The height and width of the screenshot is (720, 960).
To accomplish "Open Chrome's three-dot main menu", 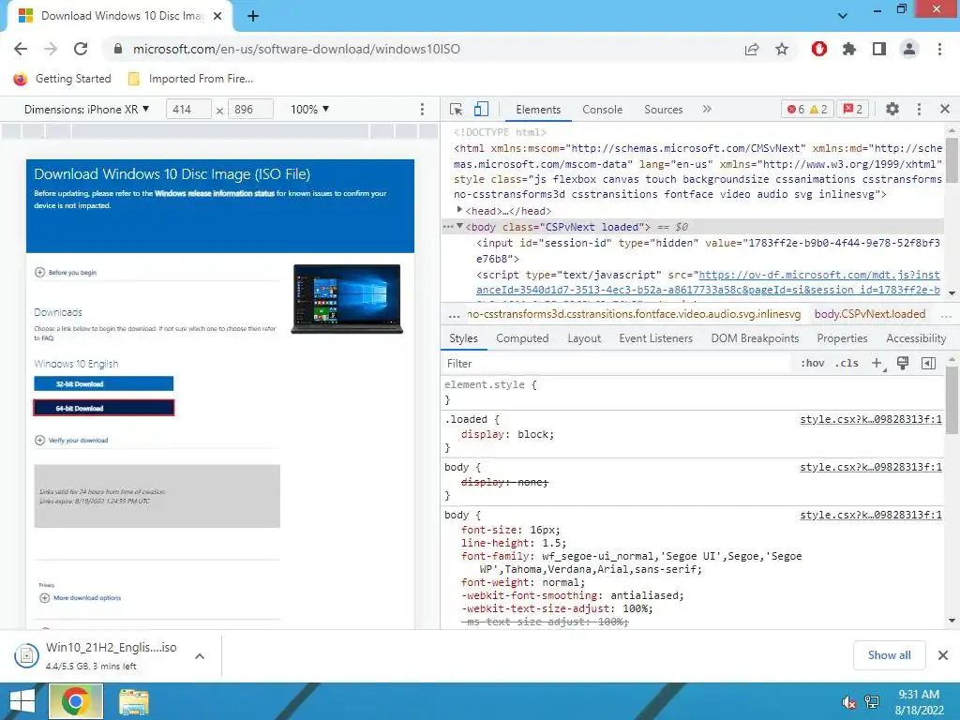I will pyautogui.click(x=939, y=49).
